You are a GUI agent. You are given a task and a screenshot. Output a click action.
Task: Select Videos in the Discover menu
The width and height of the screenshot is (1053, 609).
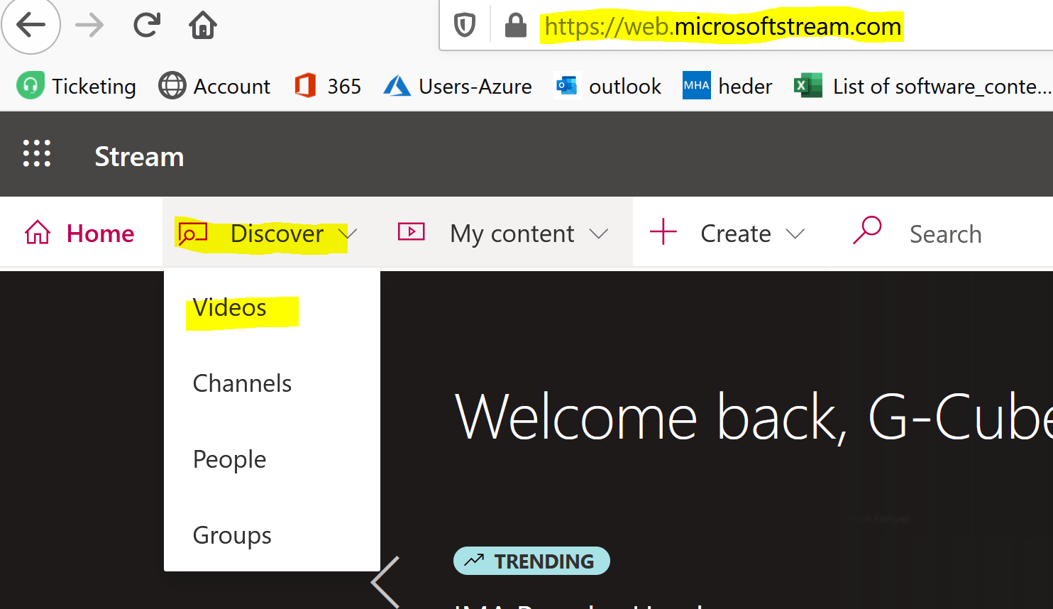point(272,308)
